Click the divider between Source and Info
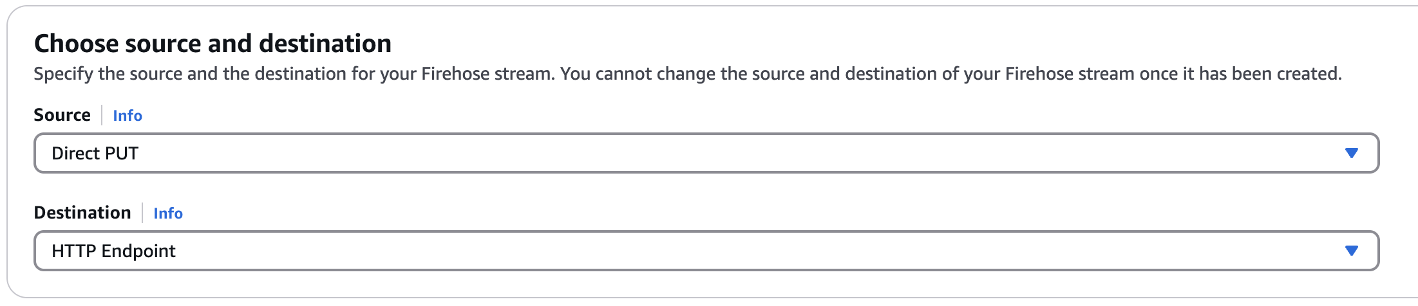1418x306 pixels. click(102, 115)
